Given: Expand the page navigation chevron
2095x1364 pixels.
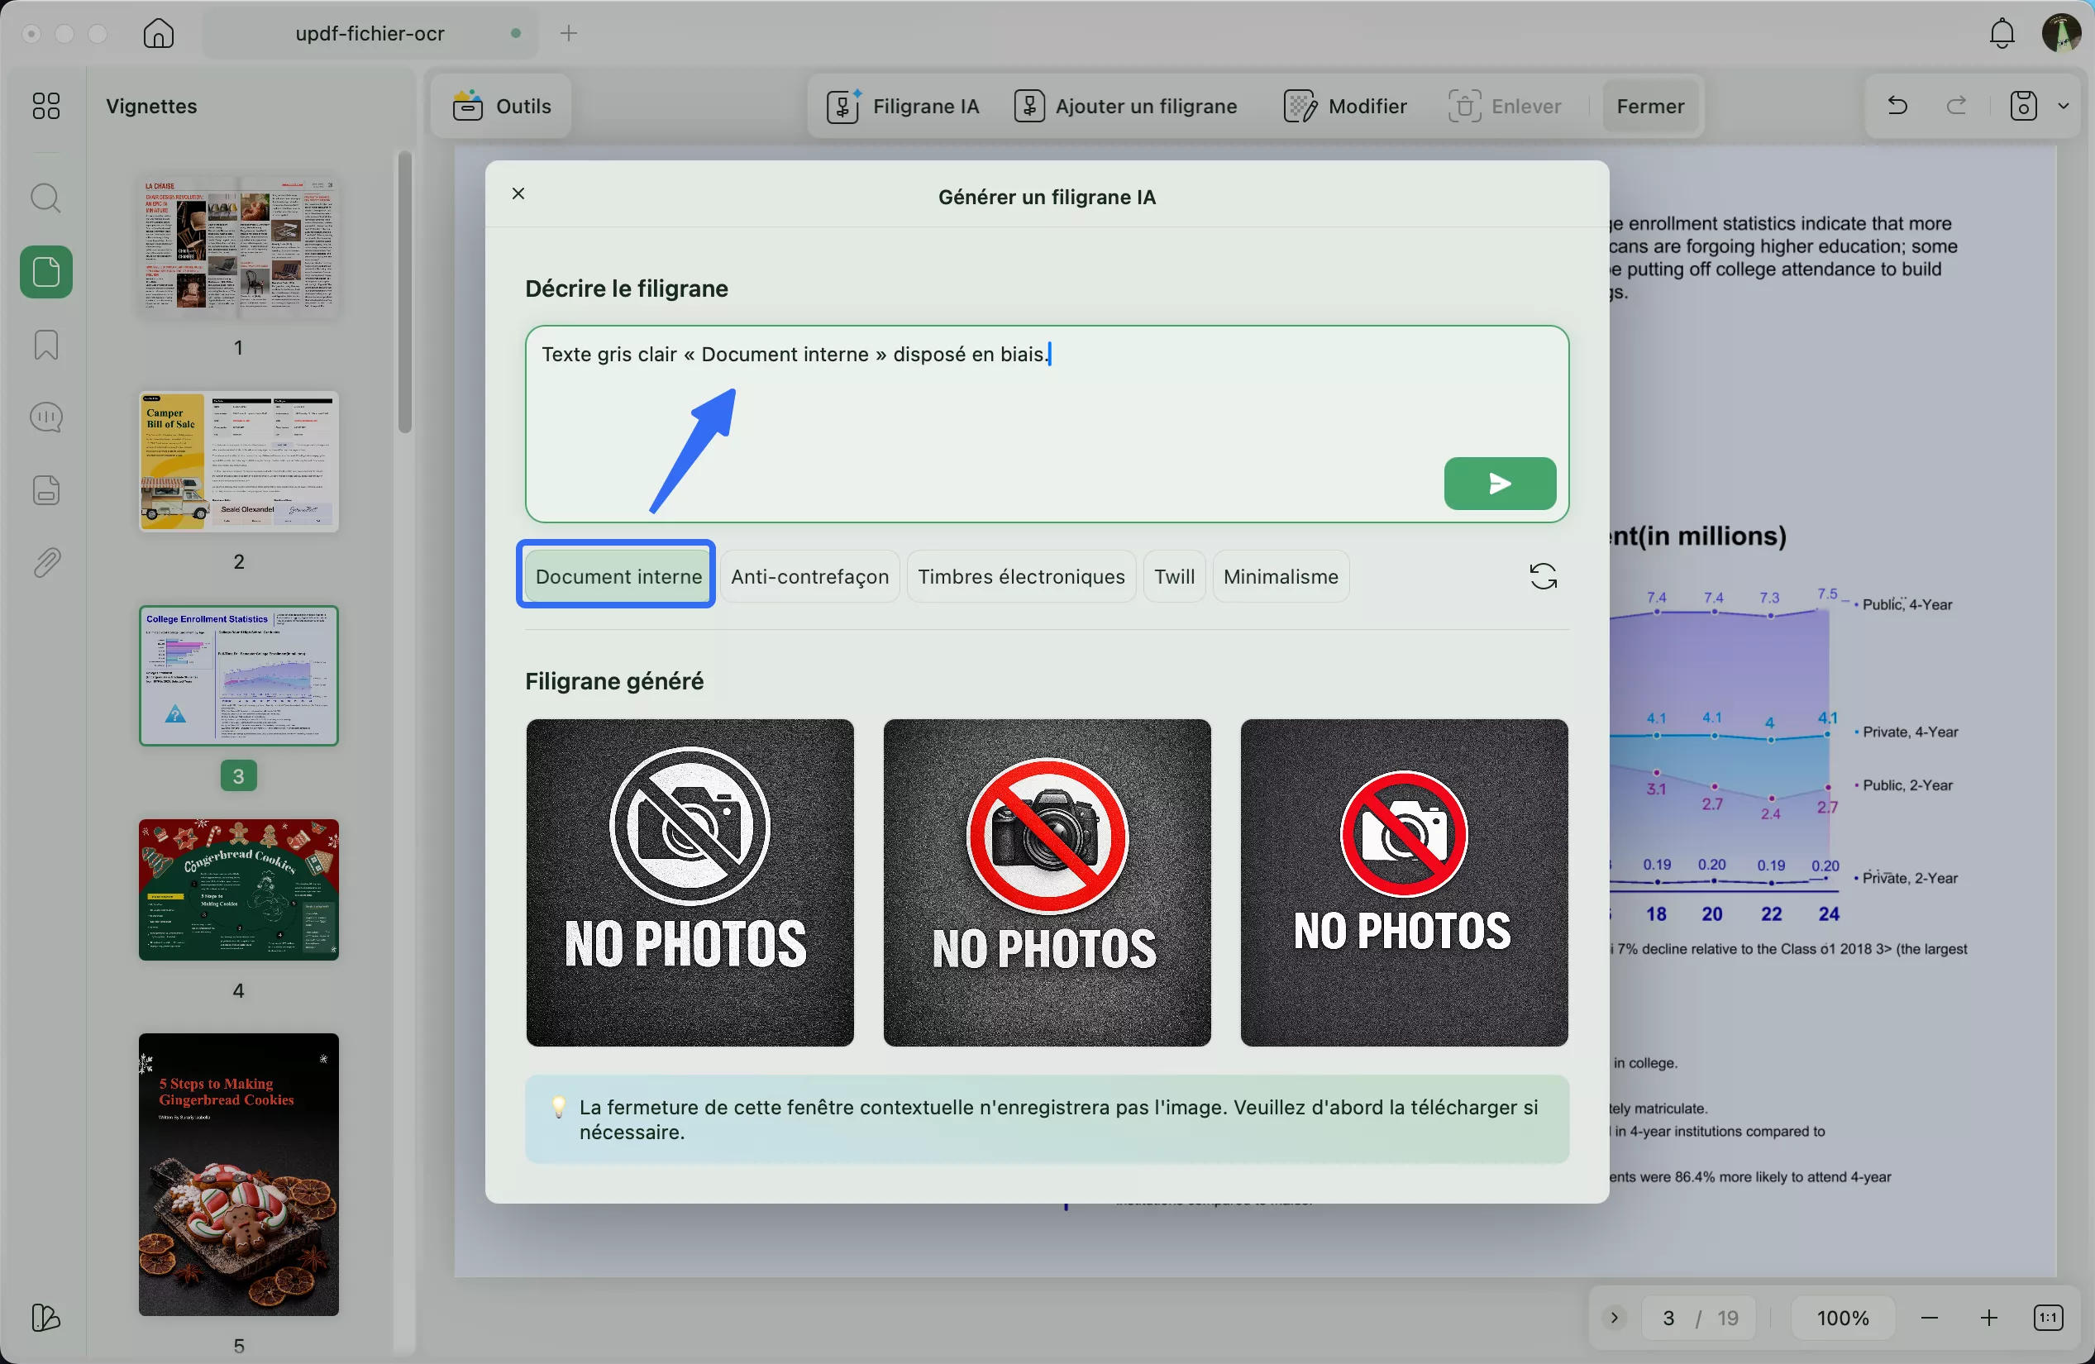Looking at the screenshot, I should point(1614,1318).
